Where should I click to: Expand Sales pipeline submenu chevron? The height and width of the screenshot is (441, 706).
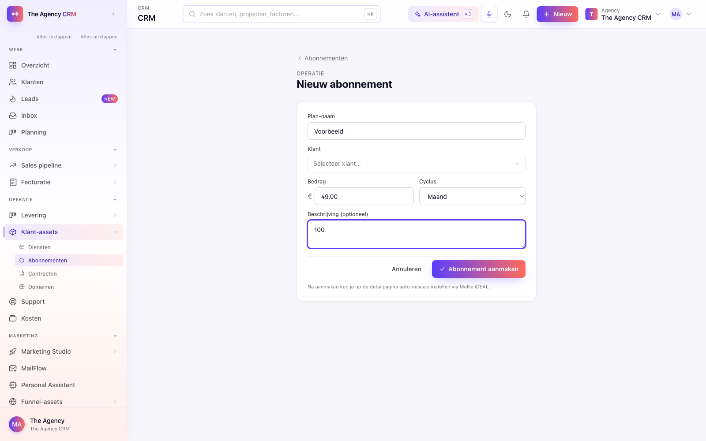pos(115,165)
